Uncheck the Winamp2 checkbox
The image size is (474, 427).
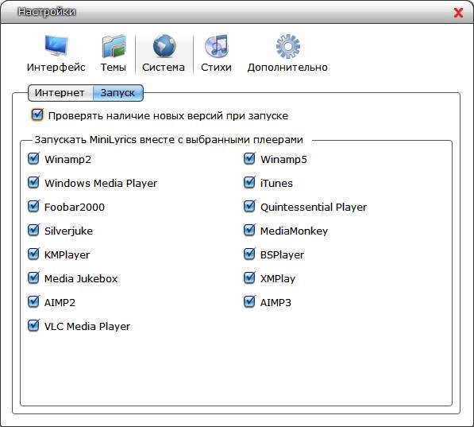[x=33, y=158]
